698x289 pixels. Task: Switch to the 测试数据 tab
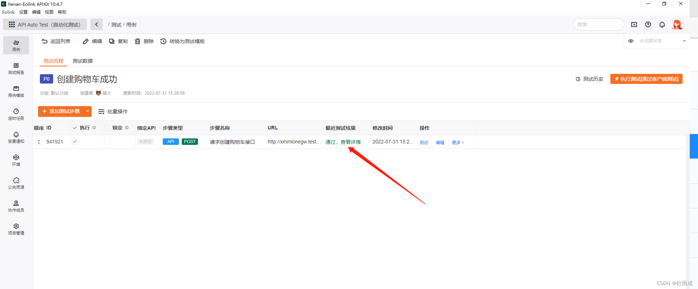pos(83,61)
